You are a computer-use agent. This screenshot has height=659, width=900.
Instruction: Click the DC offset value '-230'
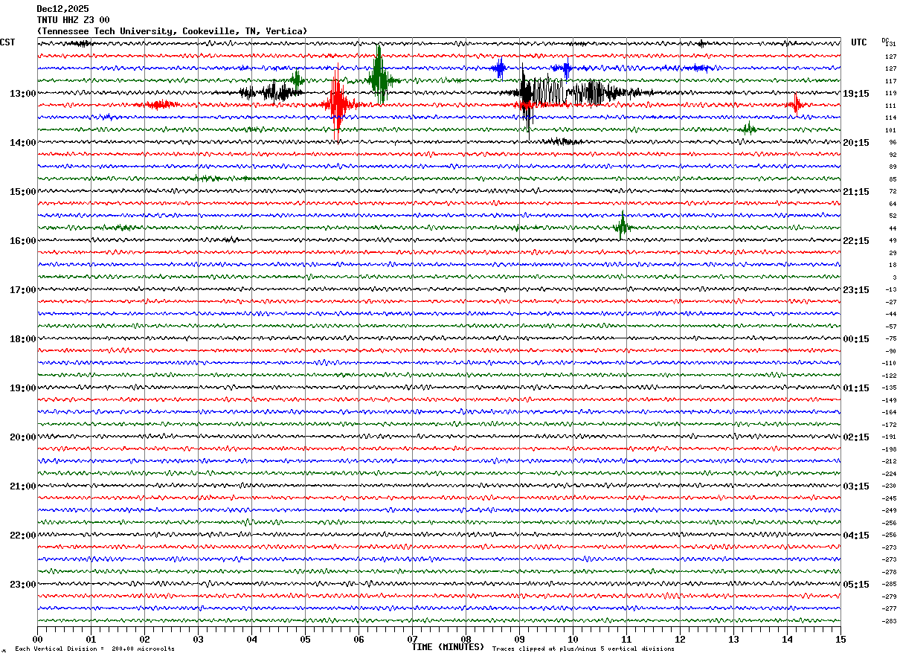pyautogui.click(x=890, y=486)
